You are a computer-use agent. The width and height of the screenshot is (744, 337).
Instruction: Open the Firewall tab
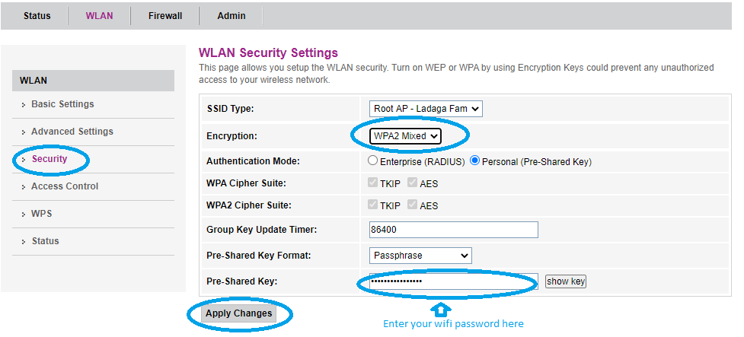(165, 16)
